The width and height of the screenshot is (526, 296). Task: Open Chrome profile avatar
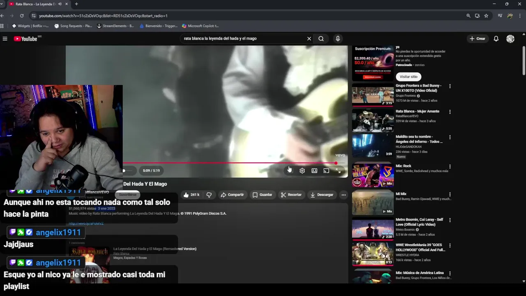point(510,16)
